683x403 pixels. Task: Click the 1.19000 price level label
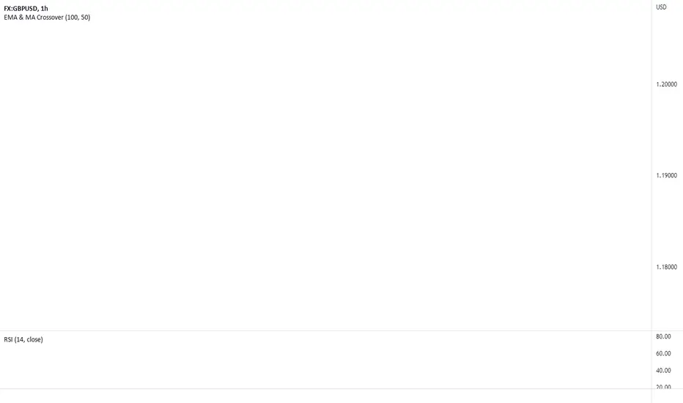tap(666, 175)
